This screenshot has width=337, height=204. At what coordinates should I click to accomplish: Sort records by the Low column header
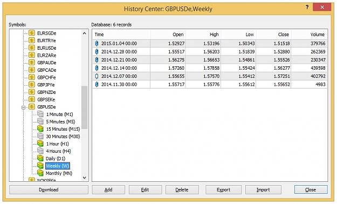point(238,35)
